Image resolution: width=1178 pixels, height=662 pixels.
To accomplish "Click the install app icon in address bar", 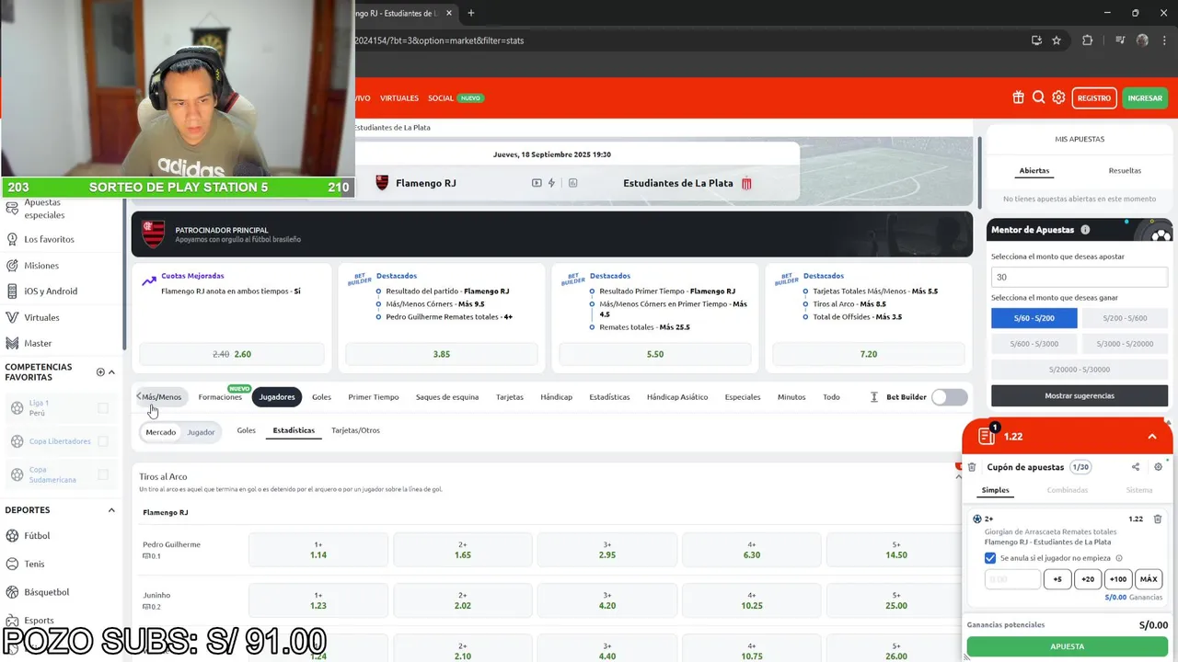I will 1036,40.
